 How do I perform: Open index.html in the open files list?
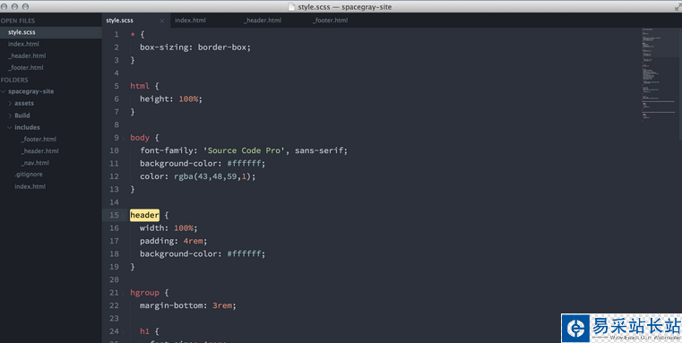(23, 44)
